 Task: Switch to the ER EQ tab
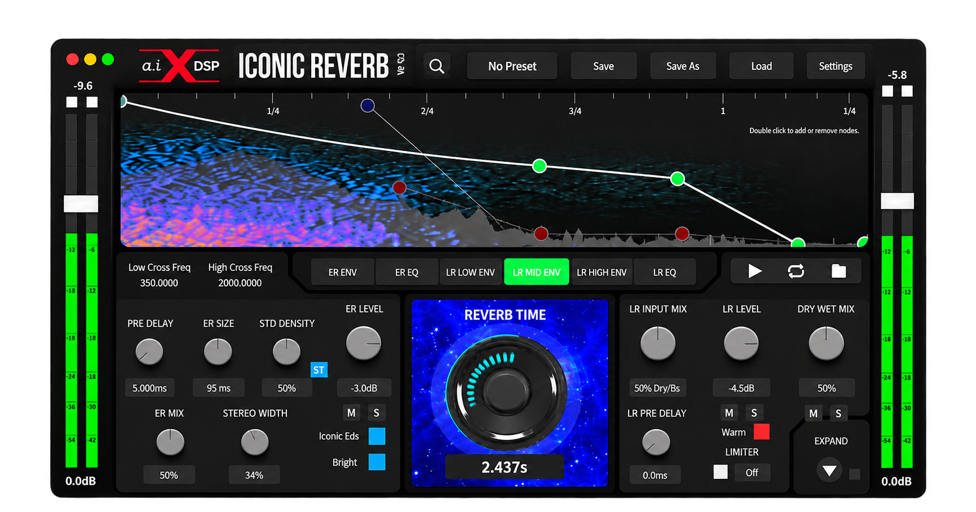tap(407, 272)
